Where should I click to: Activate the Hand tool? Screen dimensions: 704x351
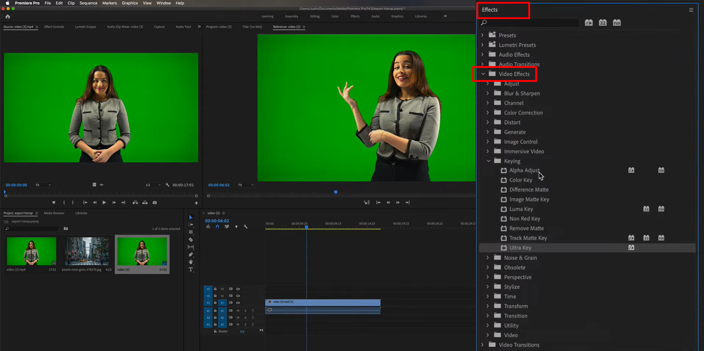click(191, 261)
